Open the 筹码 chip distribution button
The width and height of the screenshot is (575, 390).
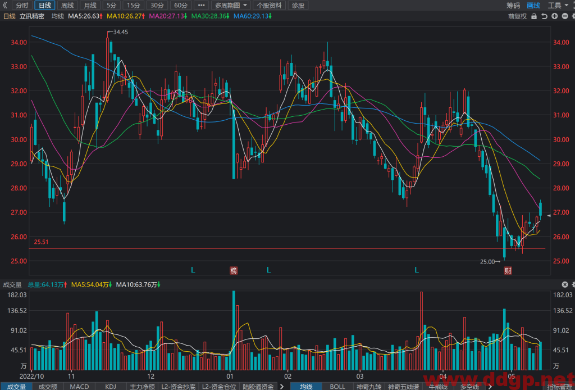[513, 5]
